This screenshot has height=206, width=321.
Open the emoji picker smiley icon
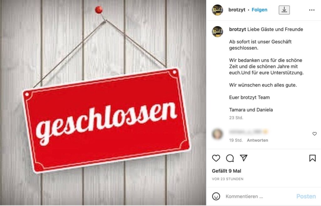(x=216, y=196)
